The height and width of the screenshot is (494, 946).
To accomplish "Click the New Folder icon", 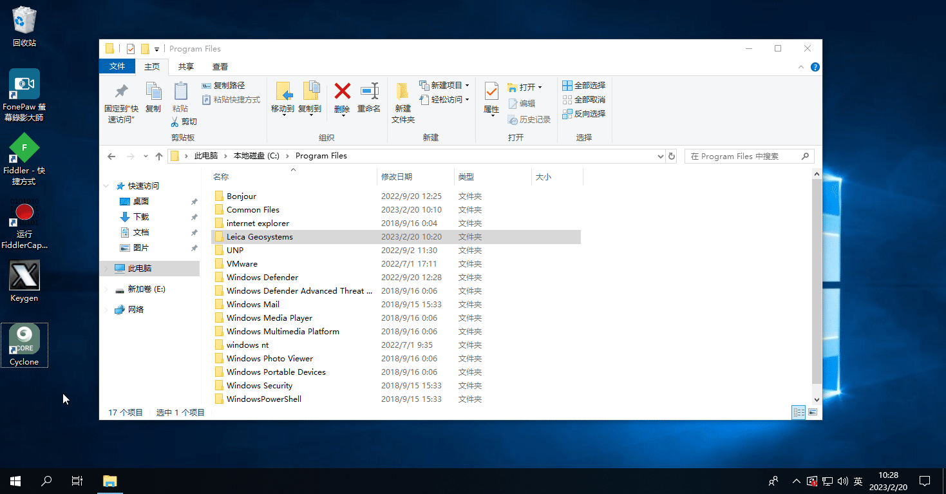I will (x=403, y=91).
